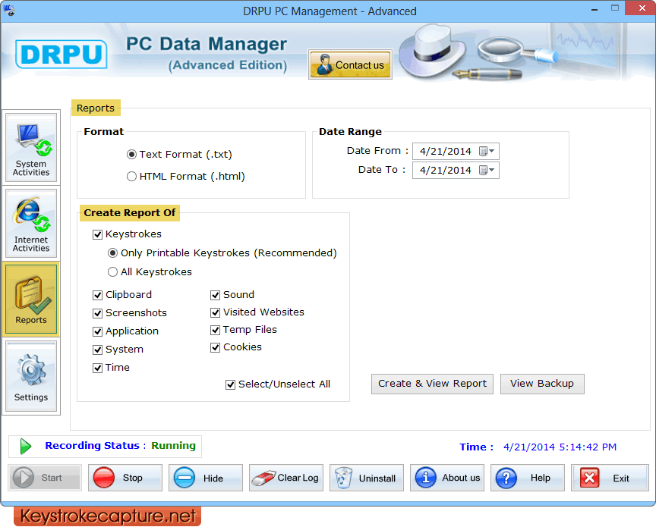The height and width of the screenshot is (527, 656).
Task: Open the Date From calendar dropdown
Action: click(x=487, y=151)
